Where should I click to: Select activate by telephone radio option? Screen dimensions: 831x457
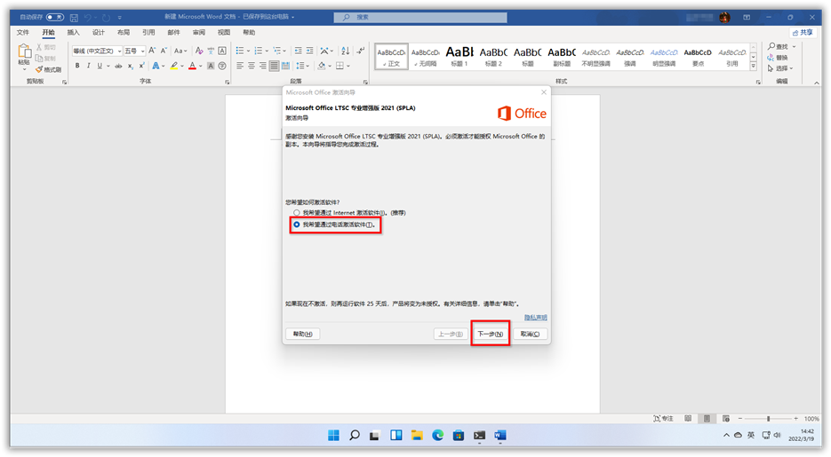click(297, 225)
